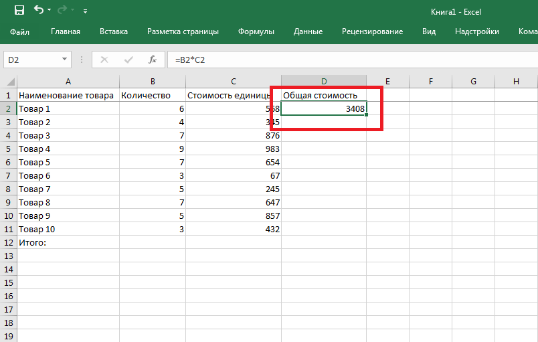Open the Разметка страницы tab
Image resolution: width=538 pixels, height=342 pixels.
pos(183,31)
